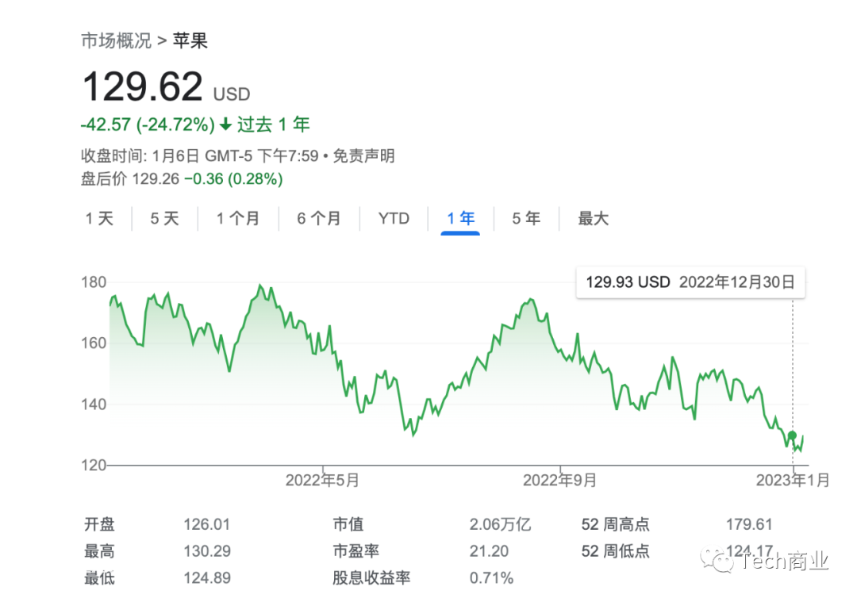Image resolution: width=857 pixels, height=598 pixels.
Task: Click the 最低 value 124.89
Action: 207,578
